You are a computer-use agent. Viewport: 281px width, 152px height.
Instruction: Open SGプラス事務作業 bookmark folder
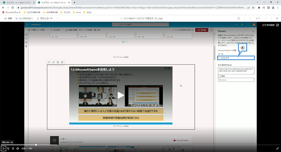click(x=32, y=12)
